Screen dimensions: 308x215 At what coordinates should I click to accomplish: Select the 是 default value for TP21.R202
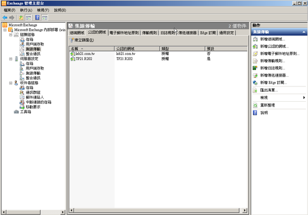(x=208, y=59)
